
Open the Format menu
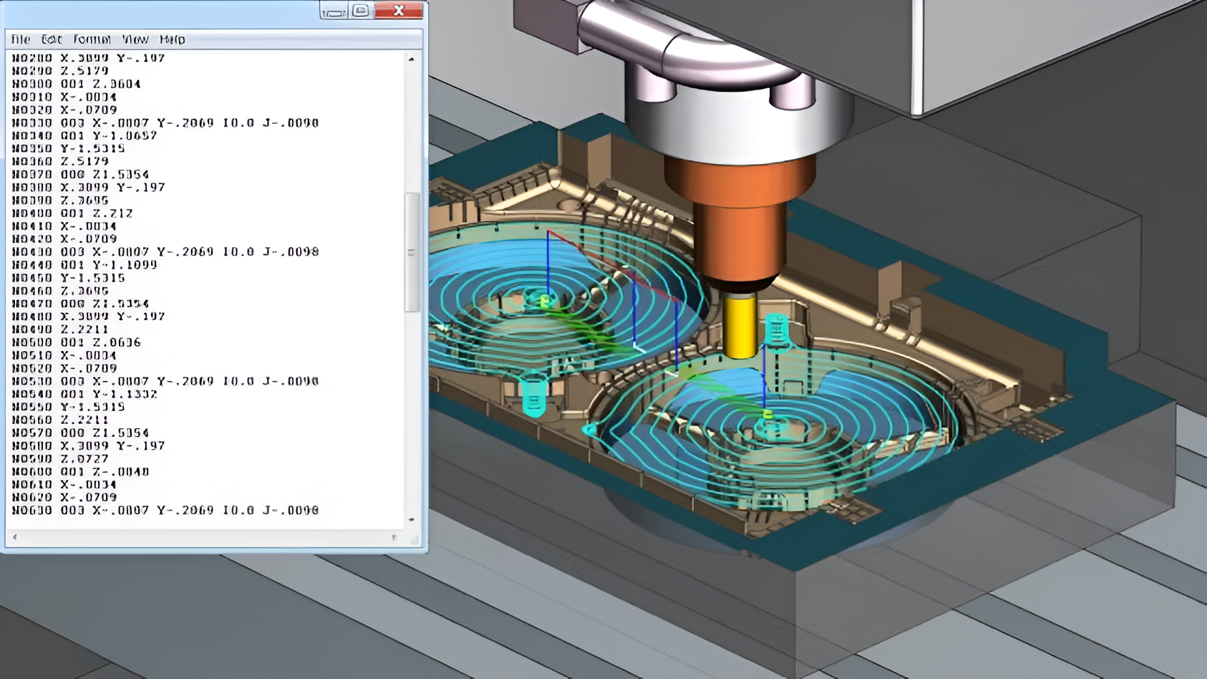pos(92,39)
